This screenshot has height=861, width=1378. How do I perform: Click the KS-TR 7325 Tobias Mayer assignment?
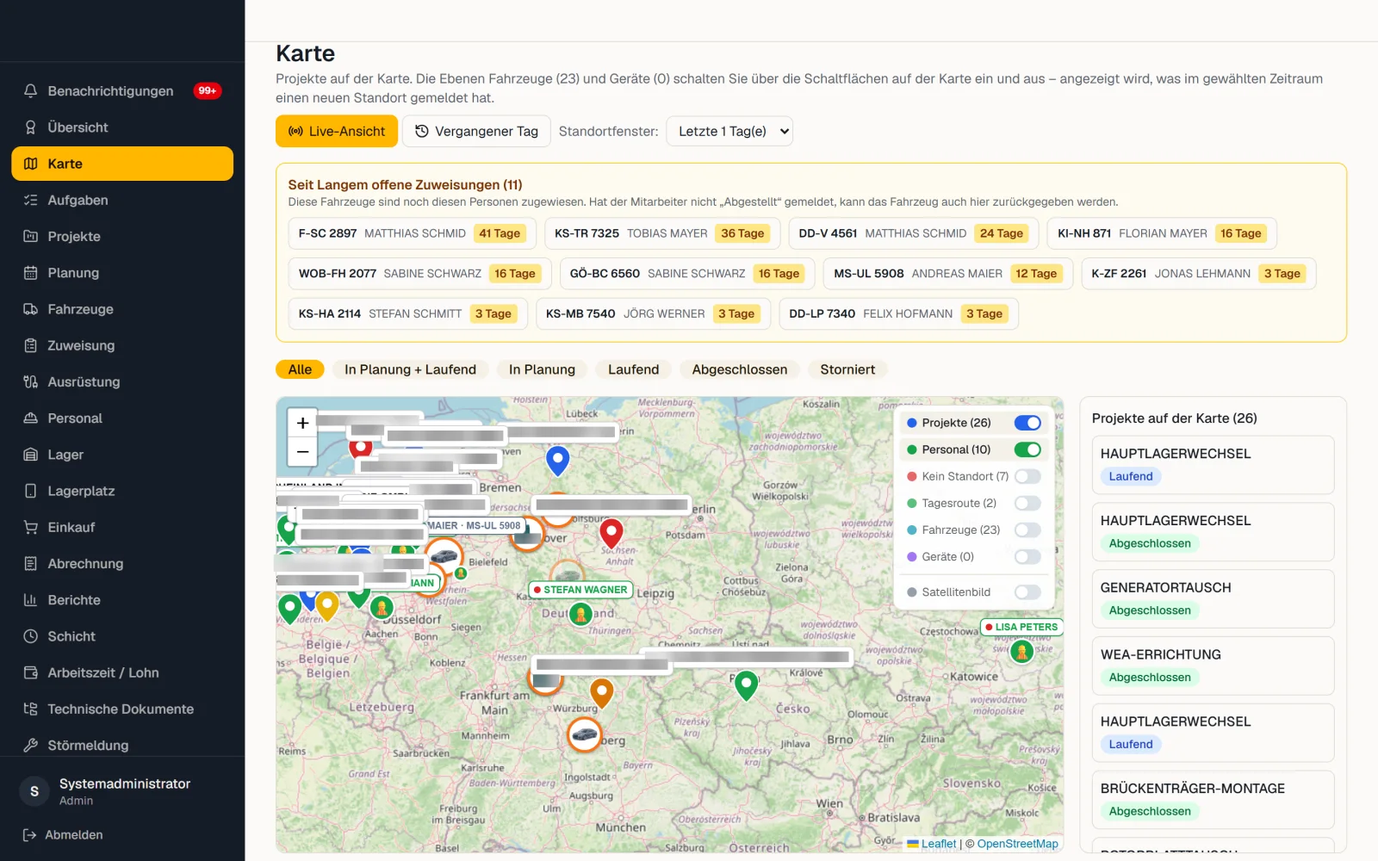click(x=661, y=233)
